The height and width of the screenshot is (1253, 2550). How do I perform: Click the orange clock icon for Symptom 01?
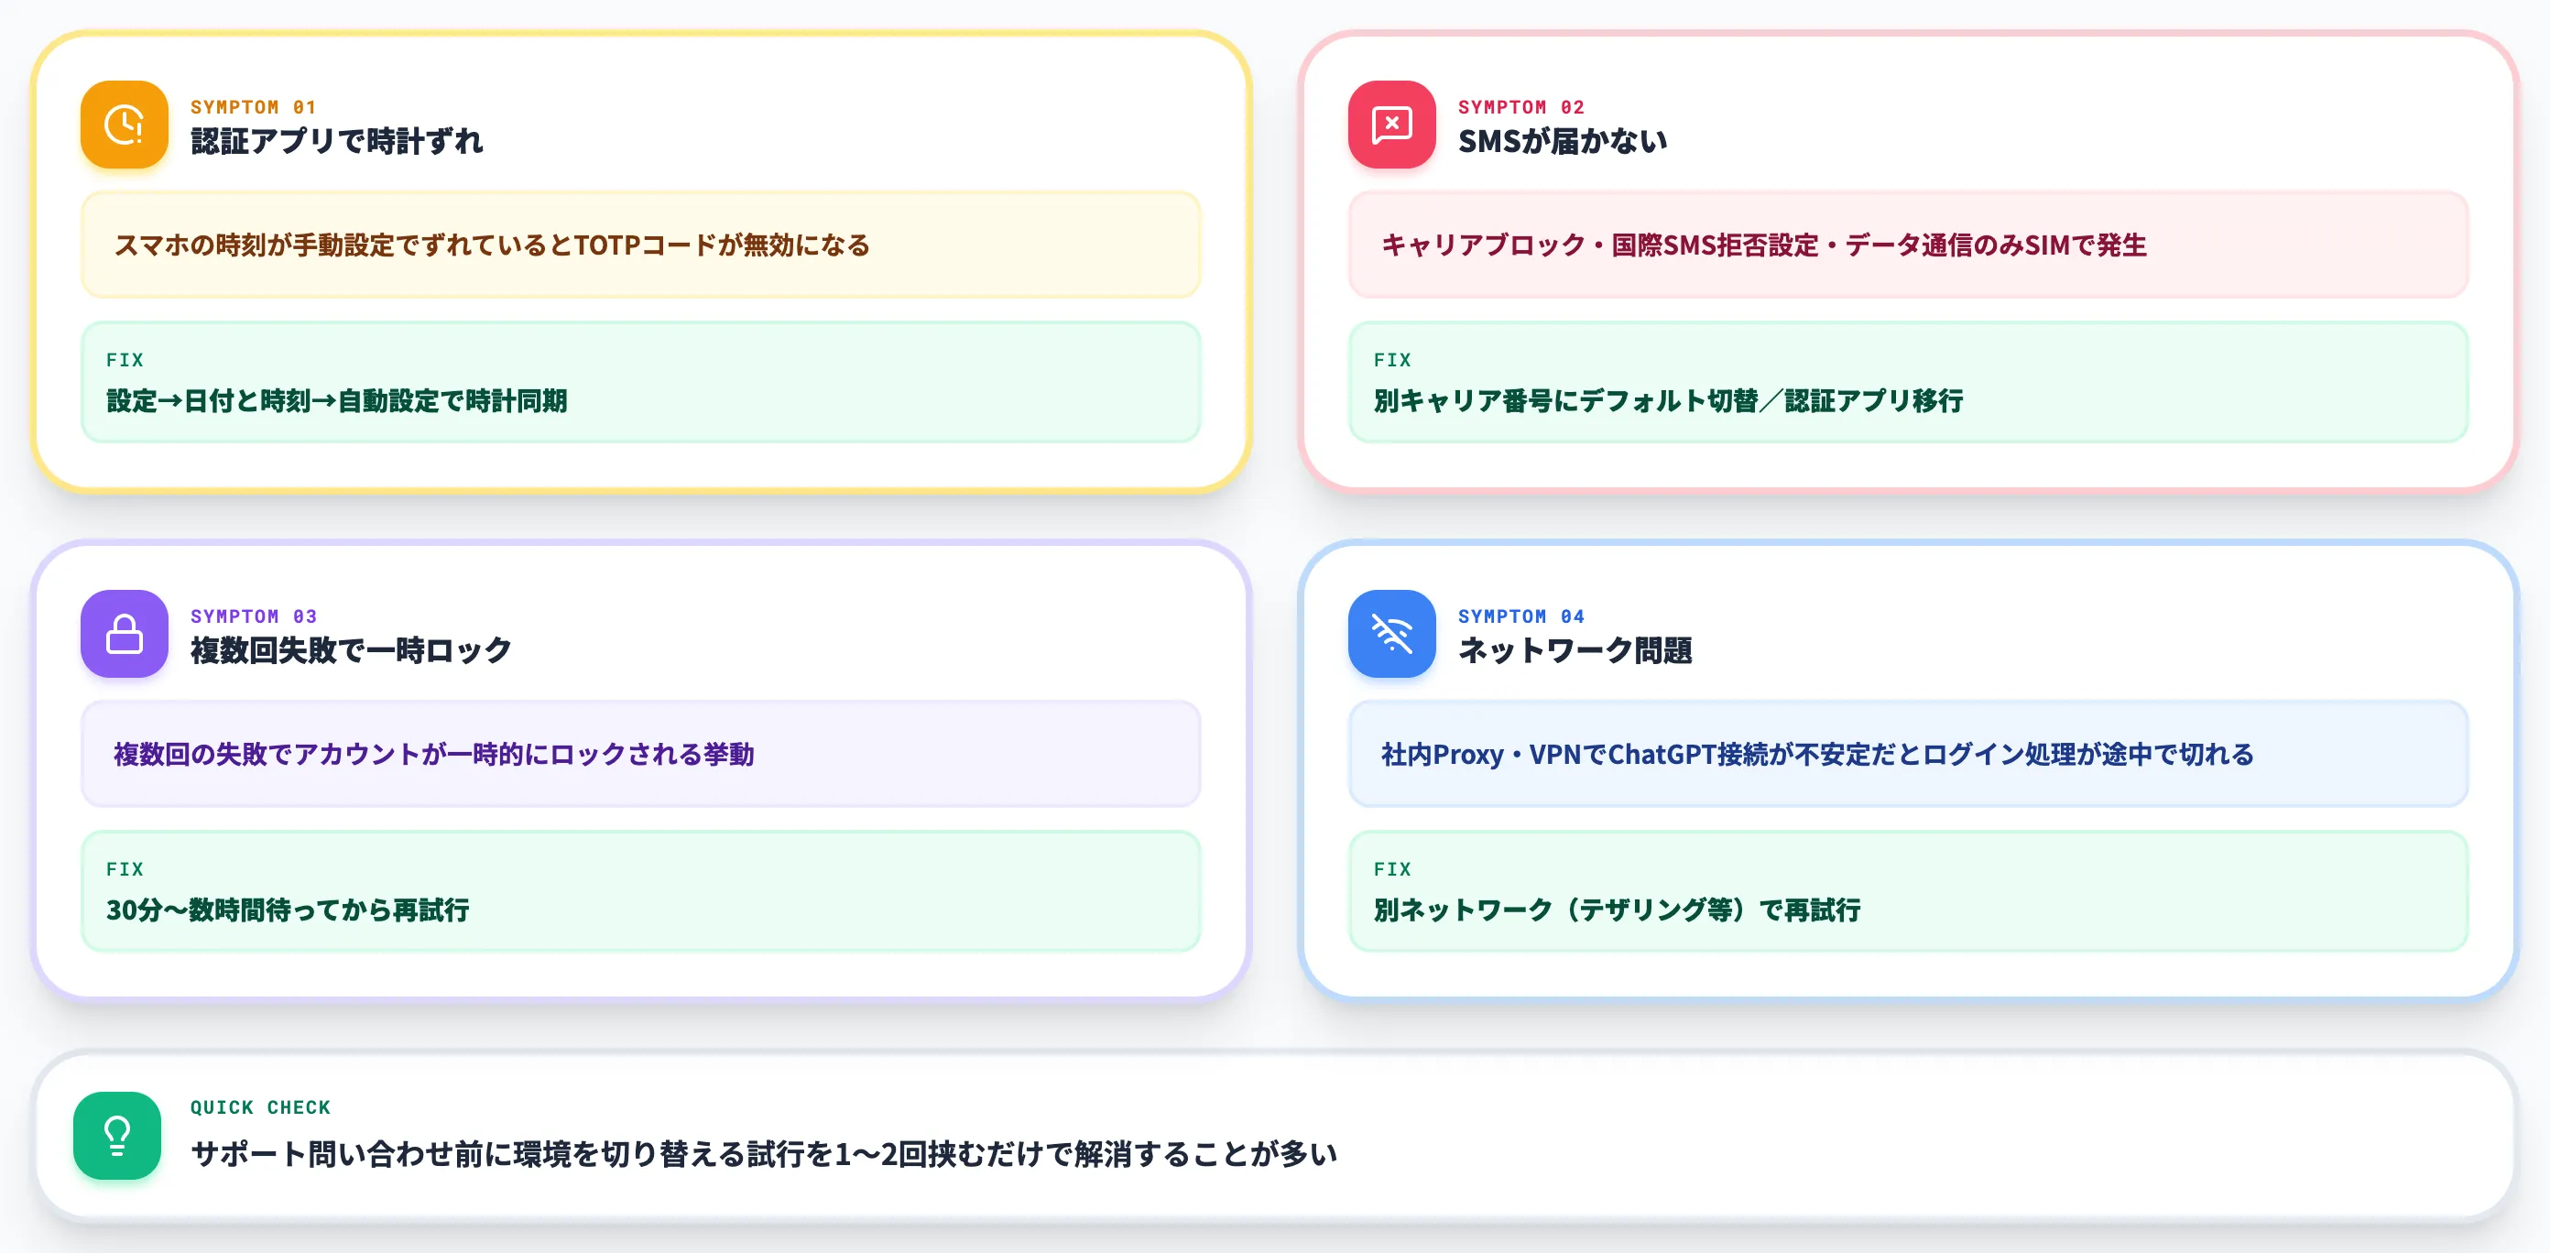point(124,124)
